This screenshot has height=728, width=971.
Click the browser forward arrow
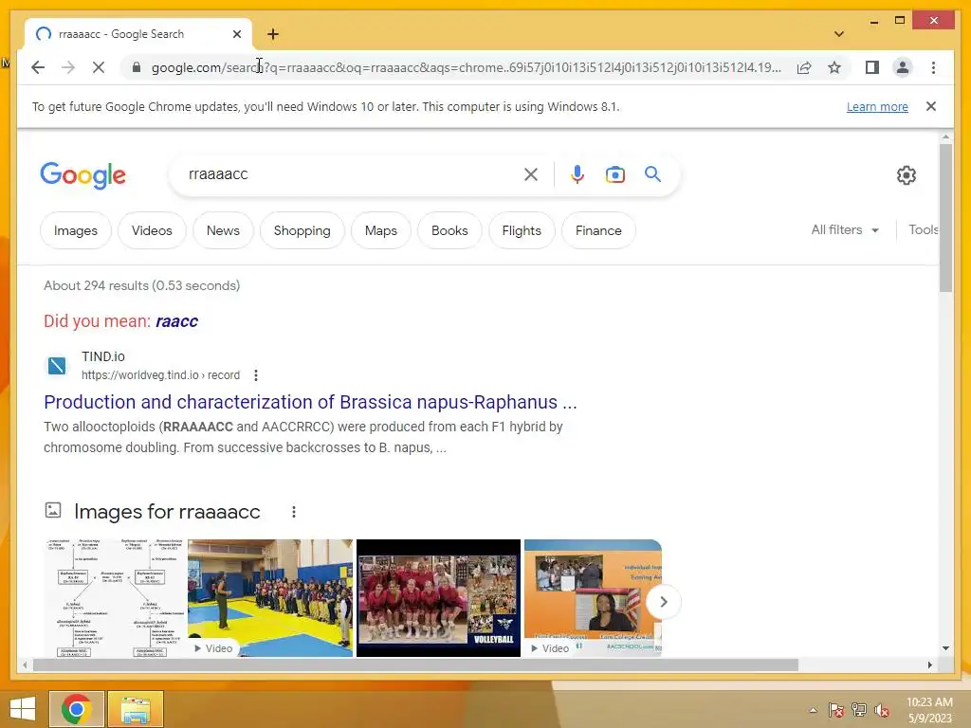point(68,67)
